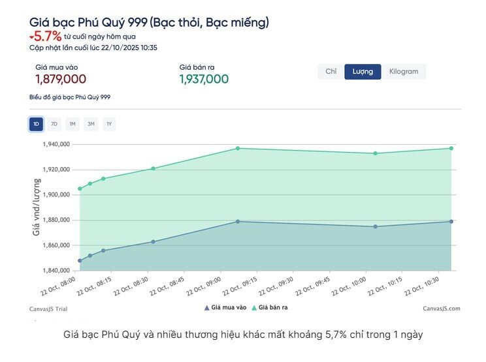
Task: Click the CanvasJS Trial watermark link
Action: pos(48,309)
